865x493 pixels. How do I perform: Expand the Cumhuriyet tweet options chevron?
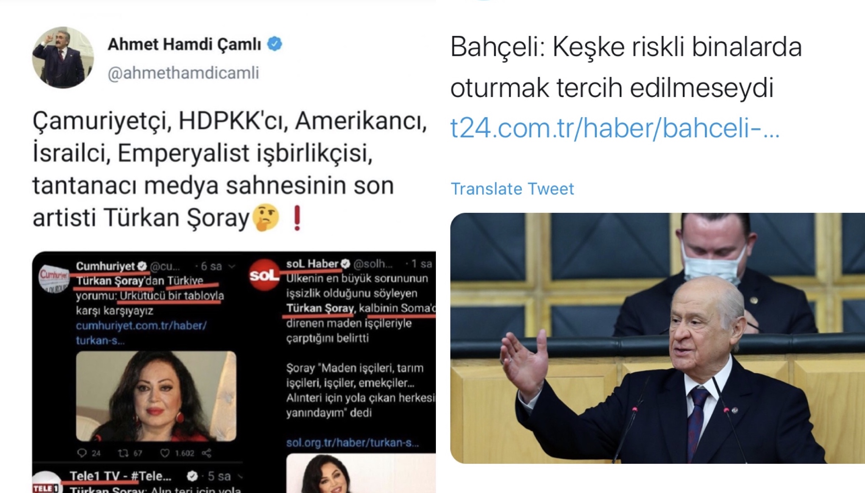232,267
